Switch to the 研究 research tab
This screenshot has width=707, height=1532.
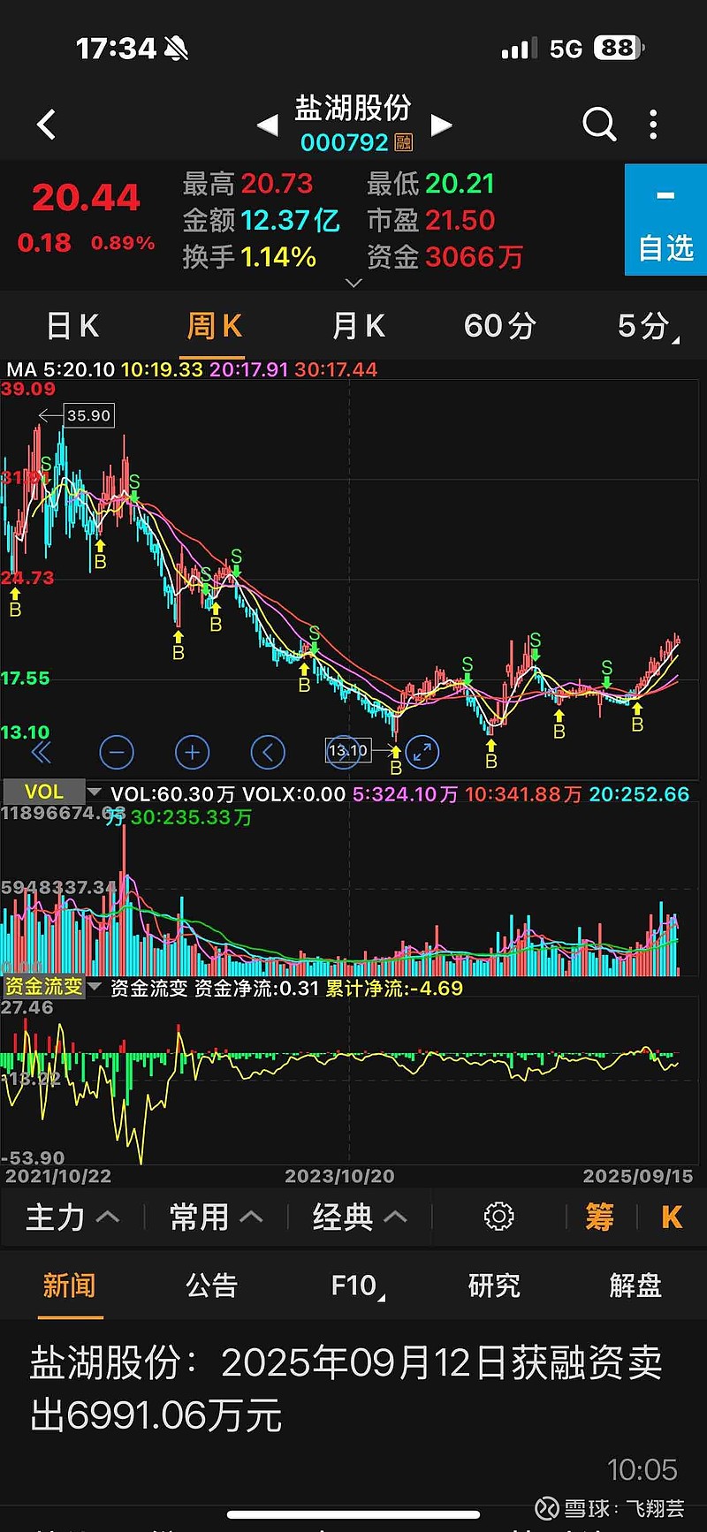pos(494,1286)
